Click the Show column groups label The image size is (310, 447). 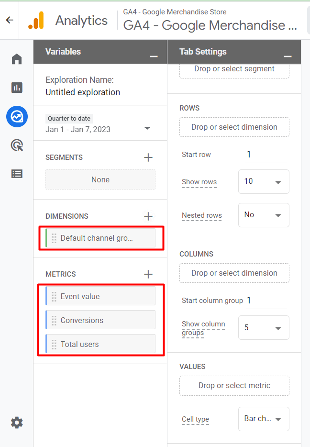tap(203, 328)
